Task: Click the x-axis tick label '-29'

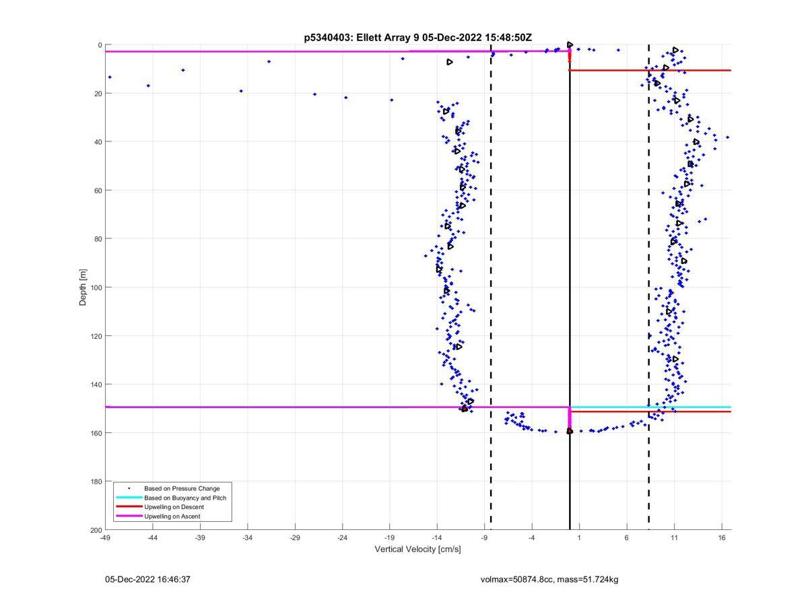Action: (294, 537)
